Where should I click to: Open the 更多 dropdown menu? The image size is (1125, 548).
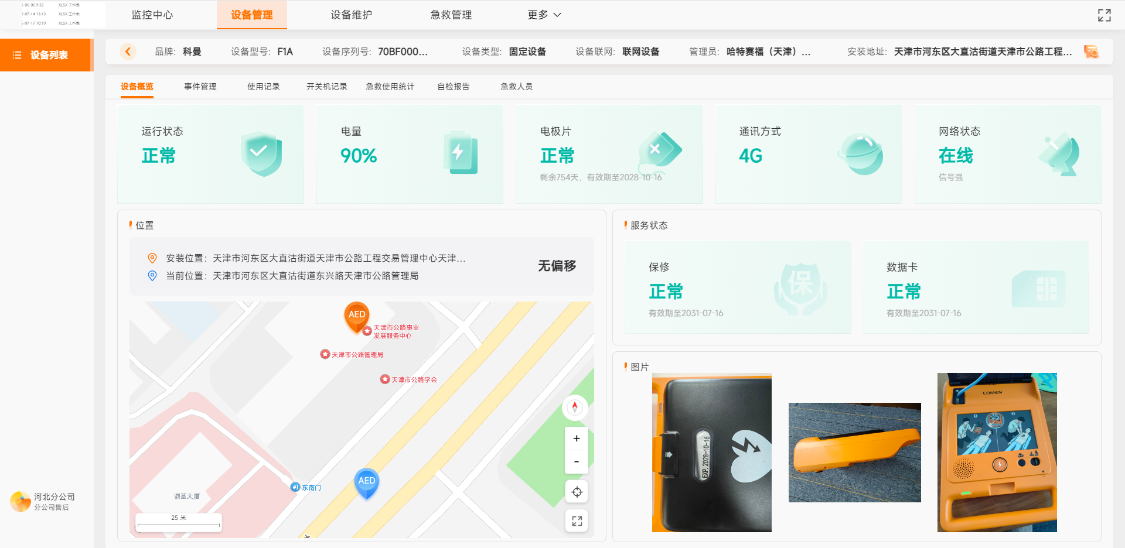(x=544, y=15)
